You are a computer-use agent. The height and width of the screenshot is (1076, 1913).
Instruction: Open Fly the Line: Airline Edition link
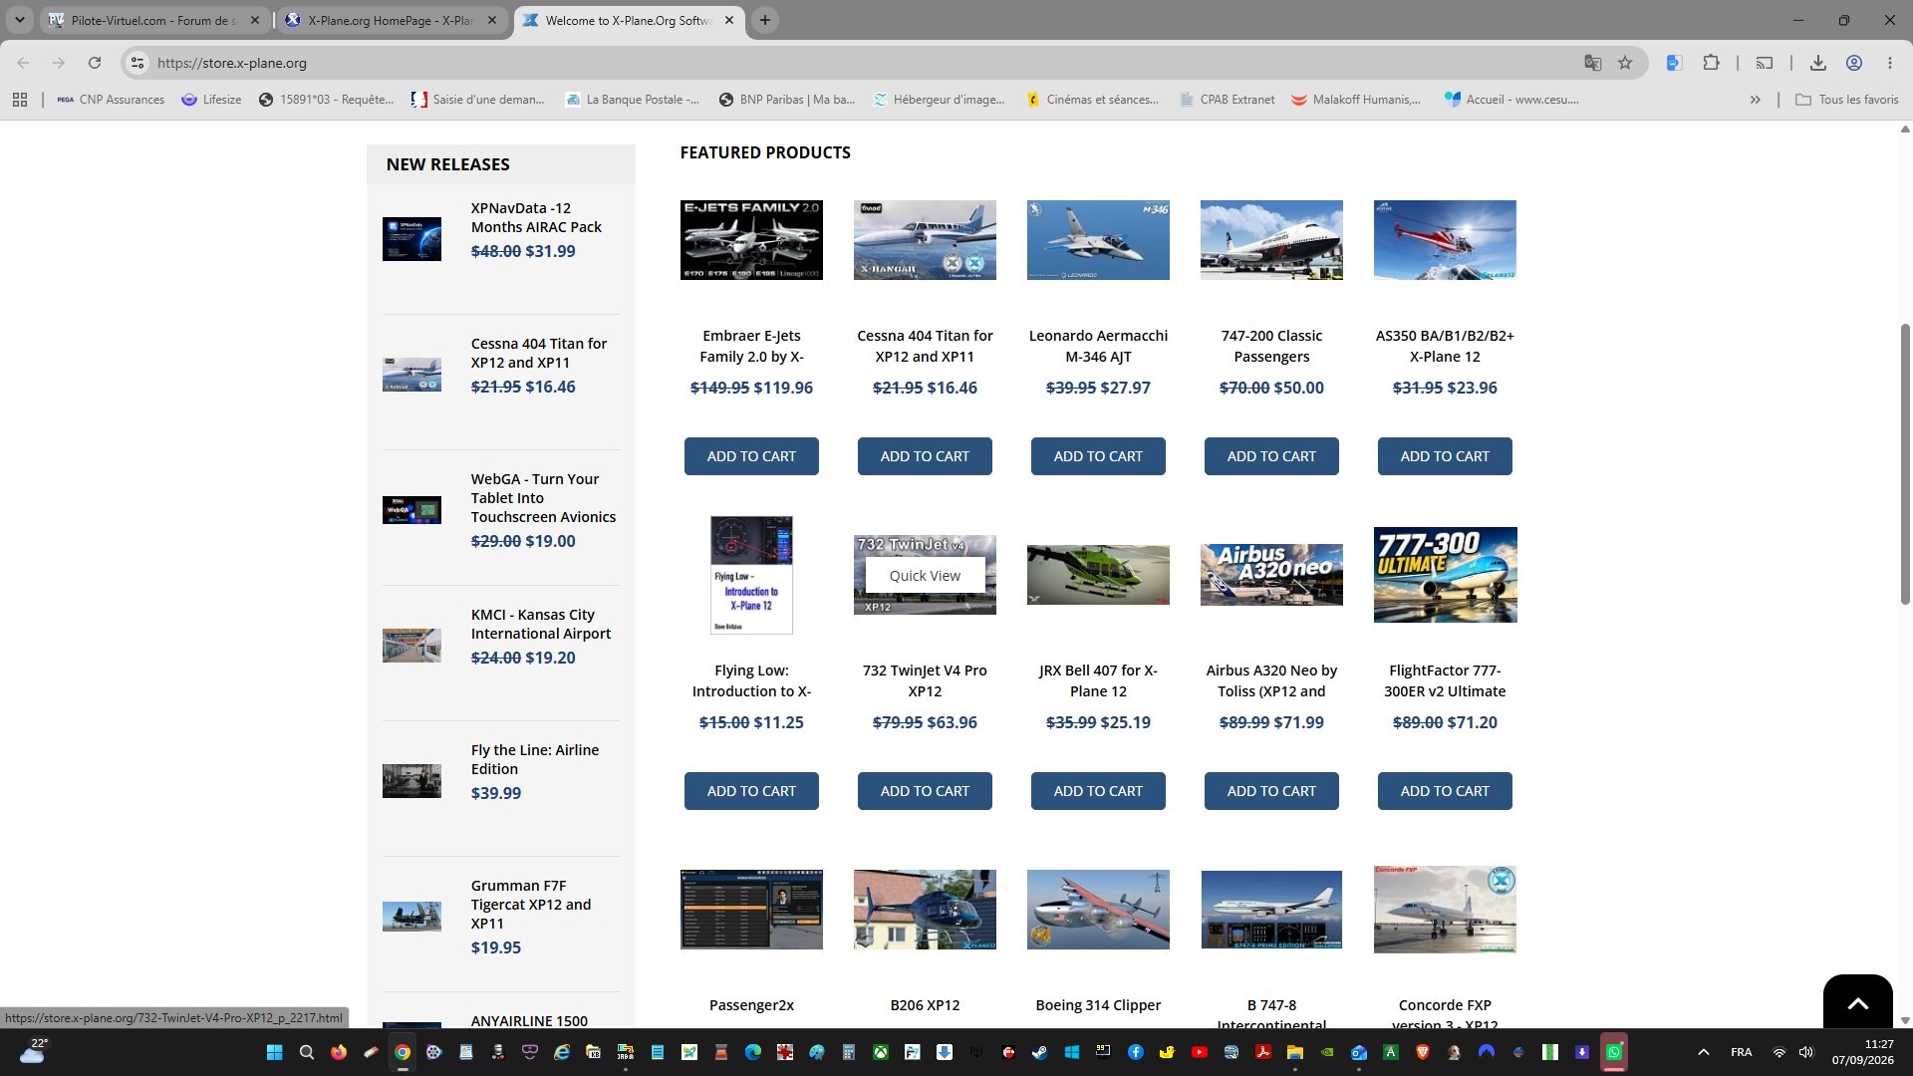tap(535, 759)
